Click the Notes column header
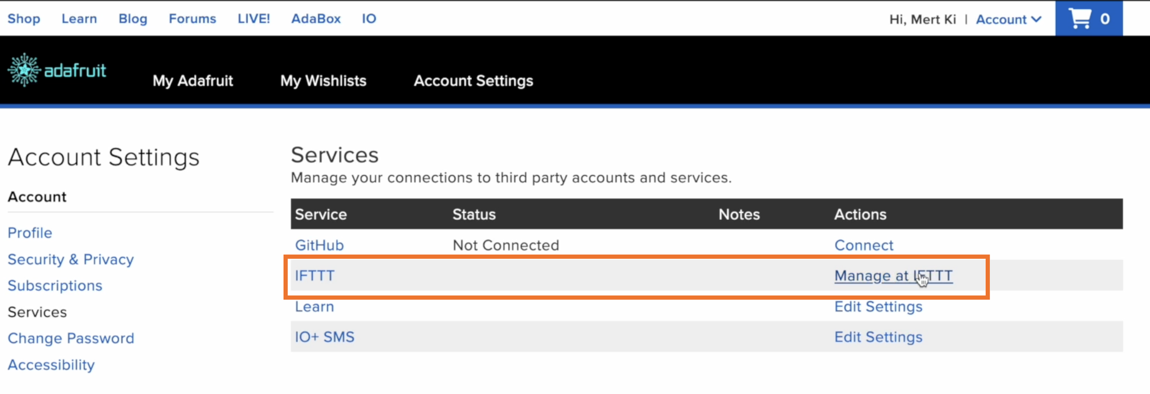Screen dimensions: 1150x394 (739, 214)
